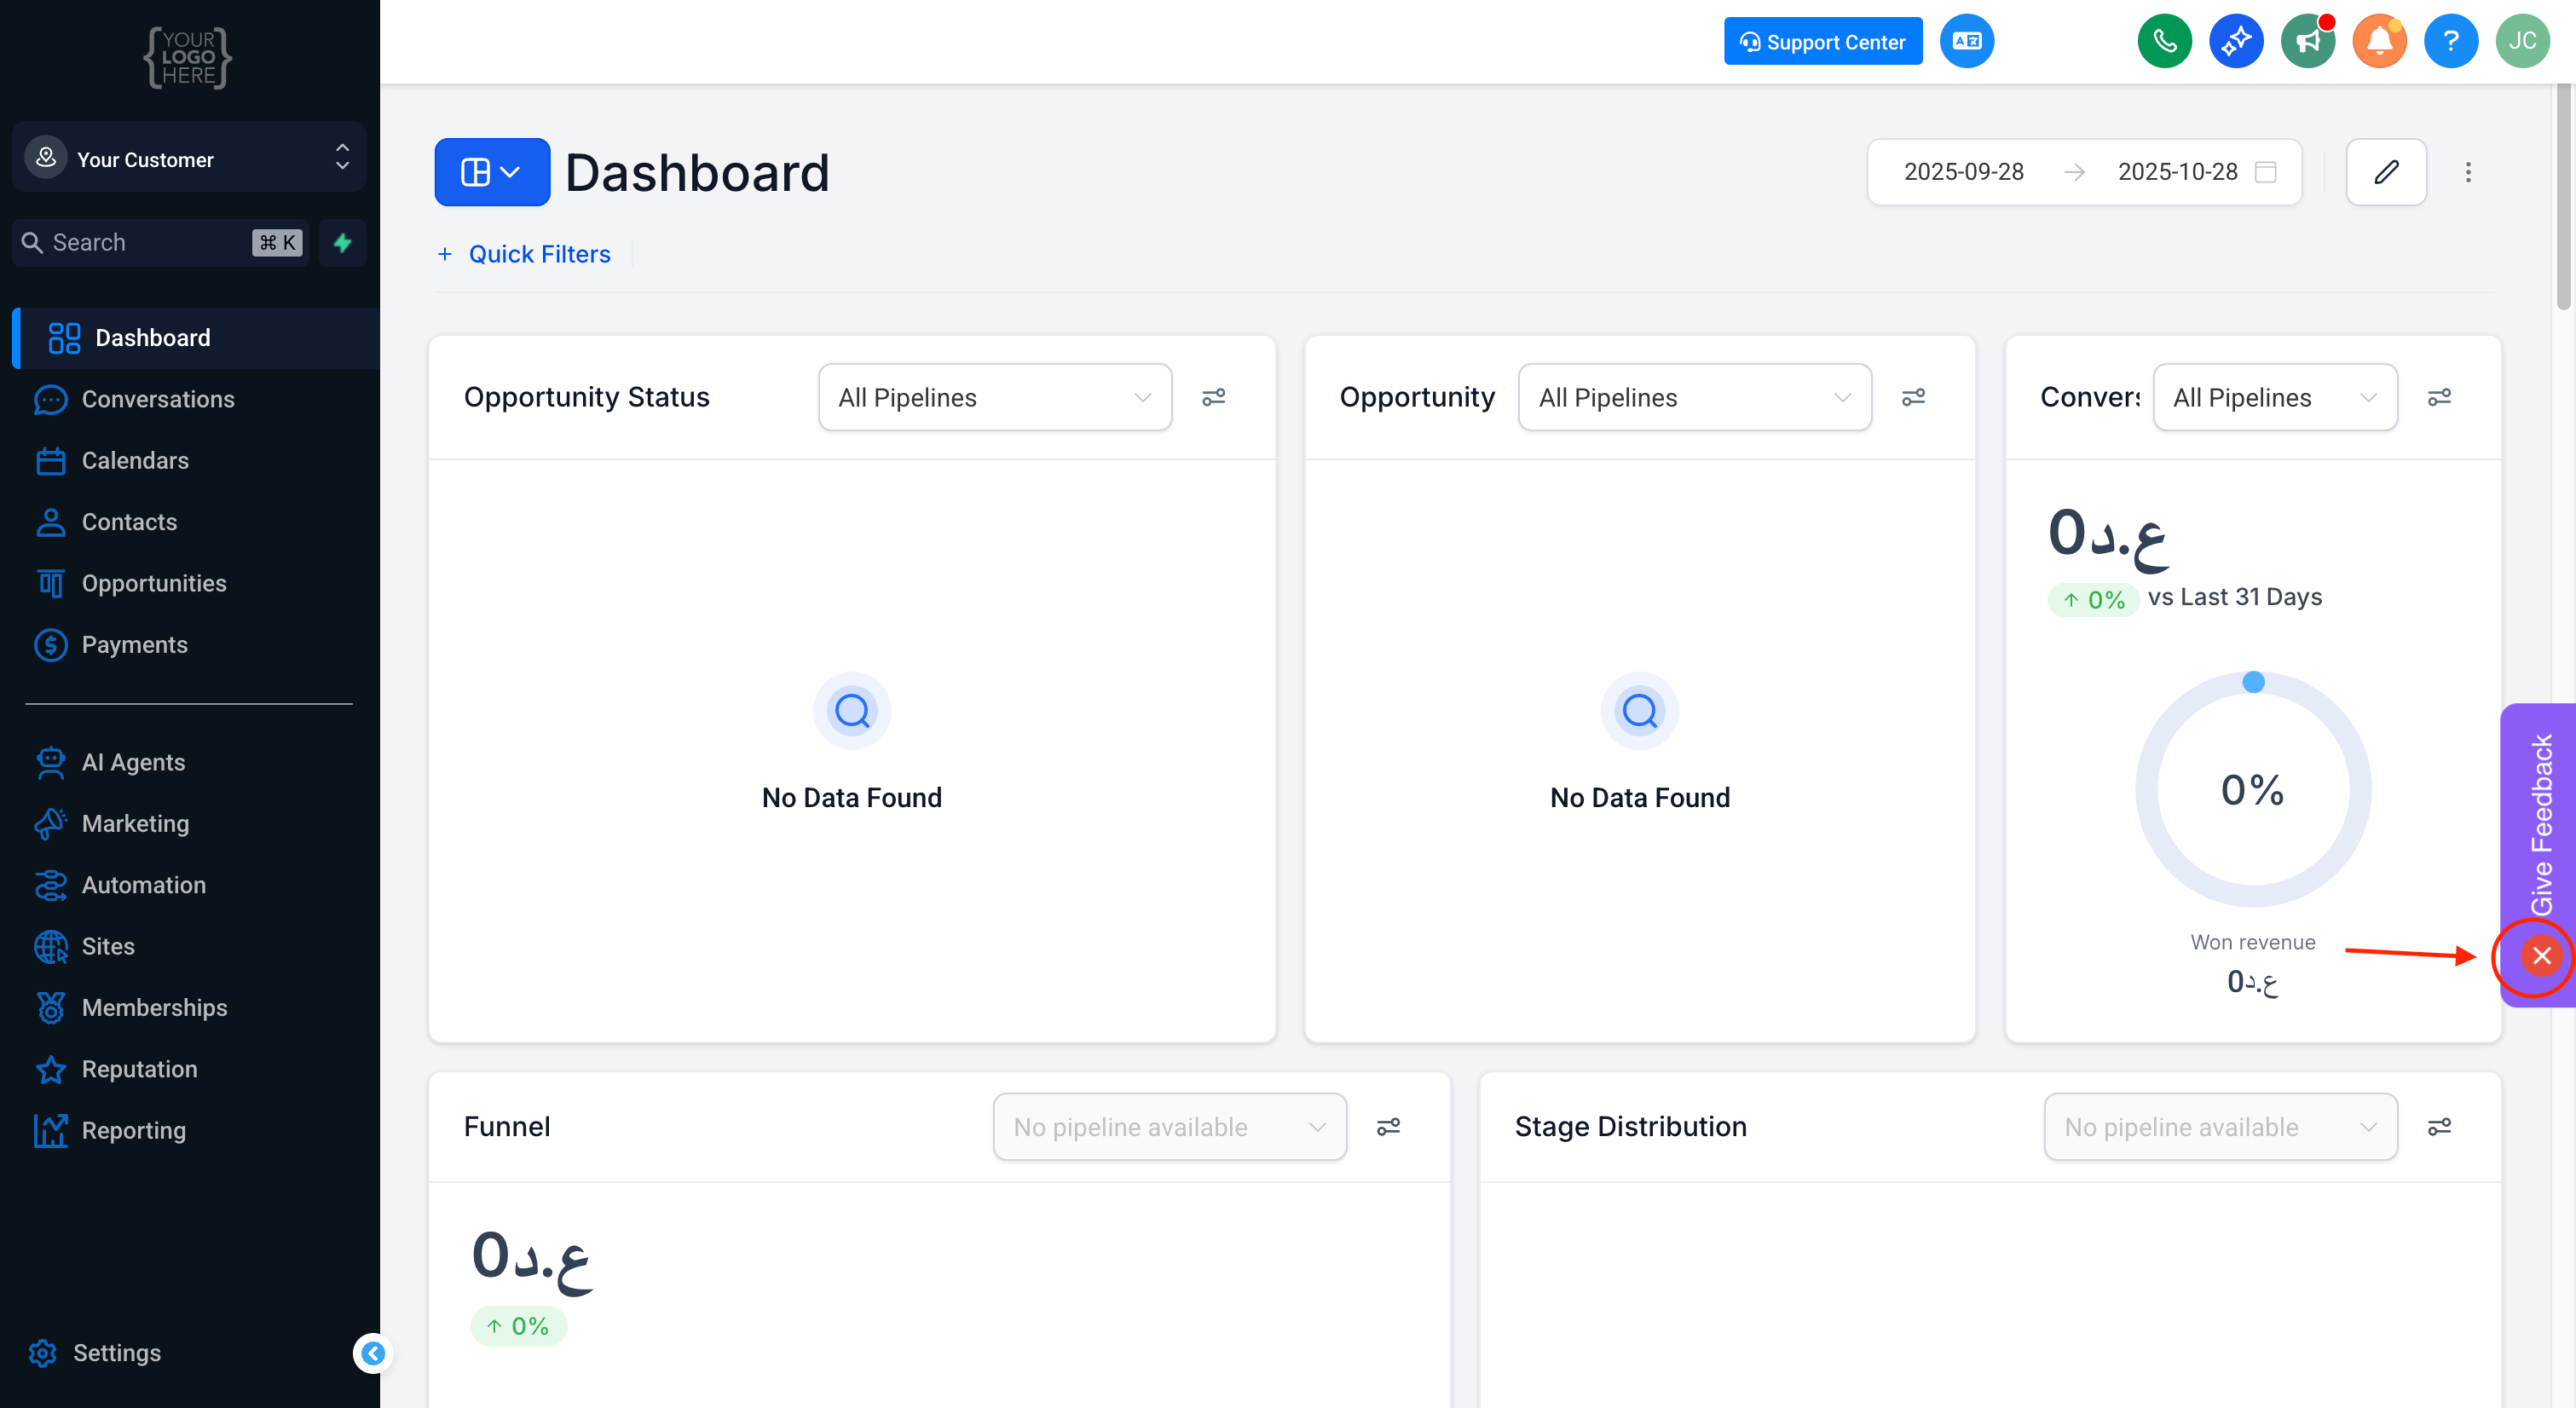Open AI Agents in sidebar

pos(133,762)
